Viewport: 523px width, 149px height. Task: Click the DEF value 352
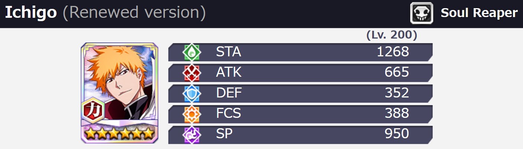397,93
